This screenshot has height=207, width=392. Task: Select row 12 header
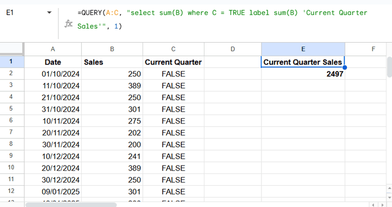tap(12, 191)
